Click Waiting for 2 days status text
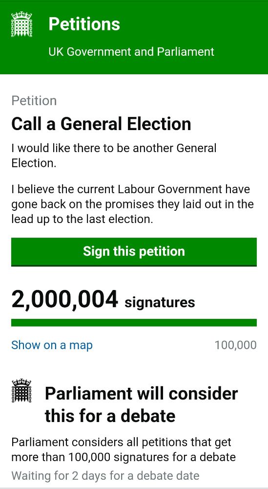268x489 pixels. click(x=105, y=476)
